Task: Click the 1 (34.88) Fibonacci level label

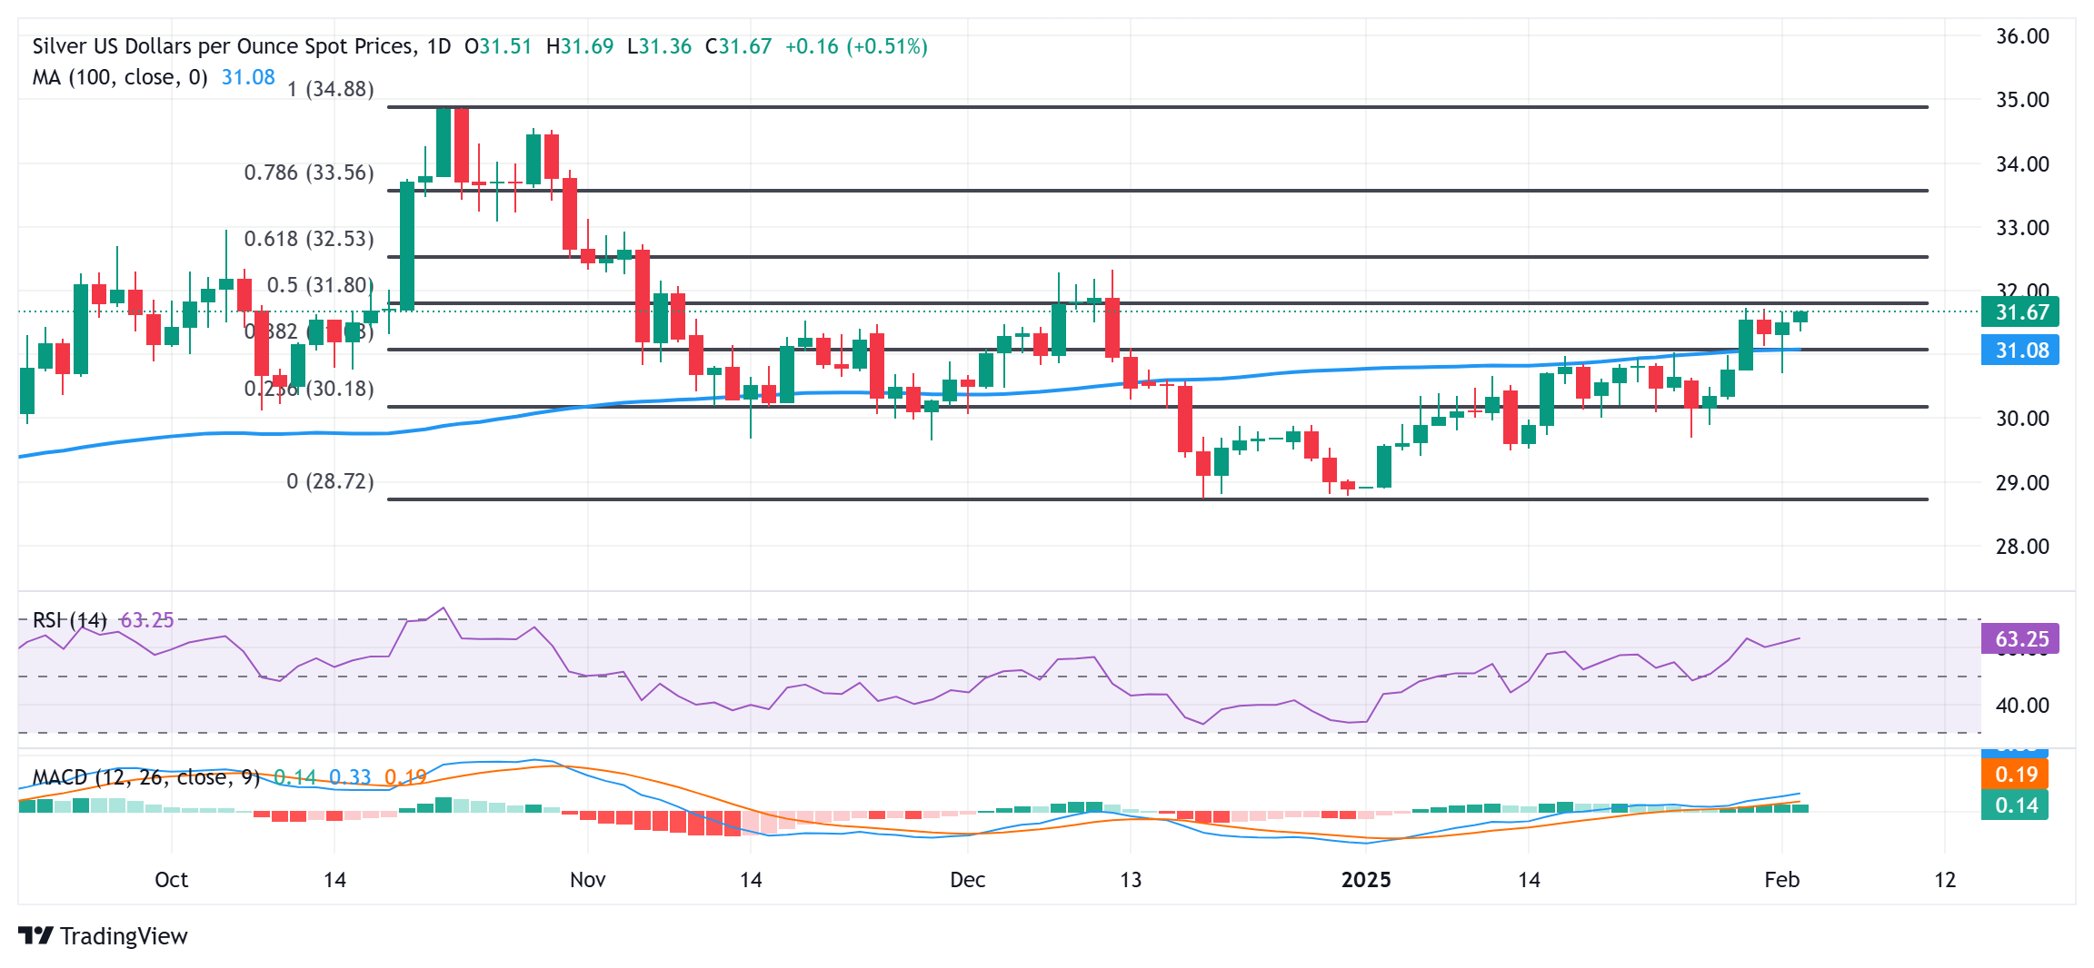Action: click(330, 89)
